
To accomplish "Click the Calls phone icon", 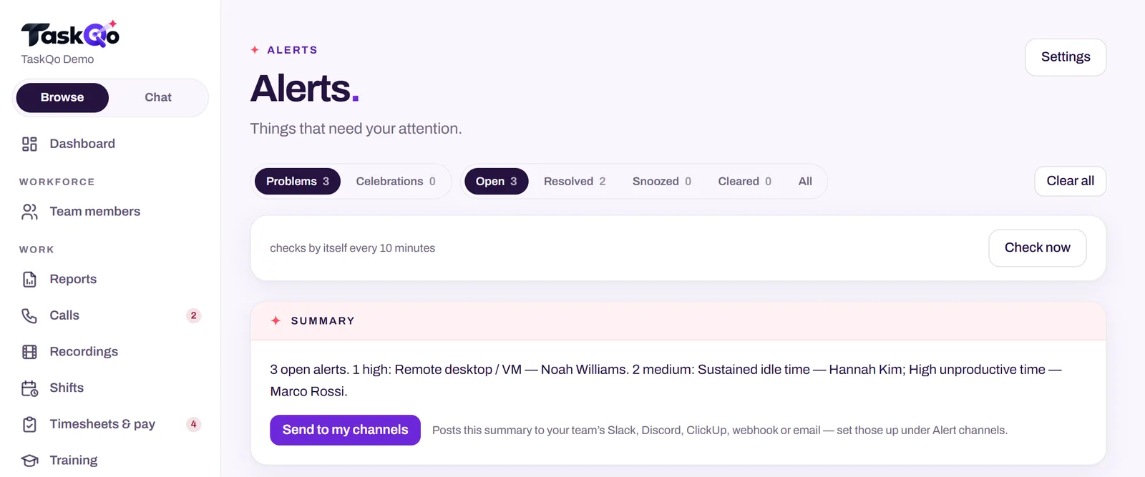I will [x=29, y=315].
